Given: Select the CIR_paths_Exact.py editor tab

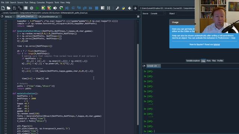Looking at the screenshot, I should click(x=25, y=16).
